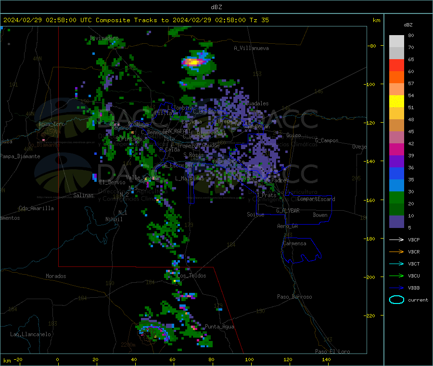Click the G_Campos map label
Viewport: 433px width, 366px height.
pyautogui.click(x=327, y=140)
